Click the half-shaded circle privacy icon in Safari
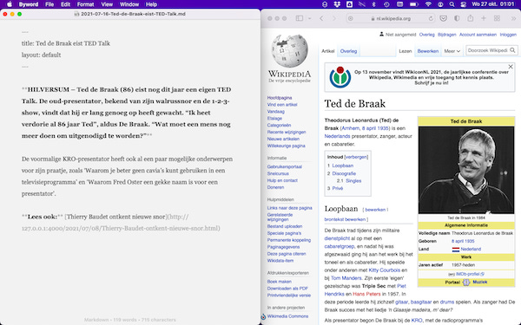 coord(457,18)
